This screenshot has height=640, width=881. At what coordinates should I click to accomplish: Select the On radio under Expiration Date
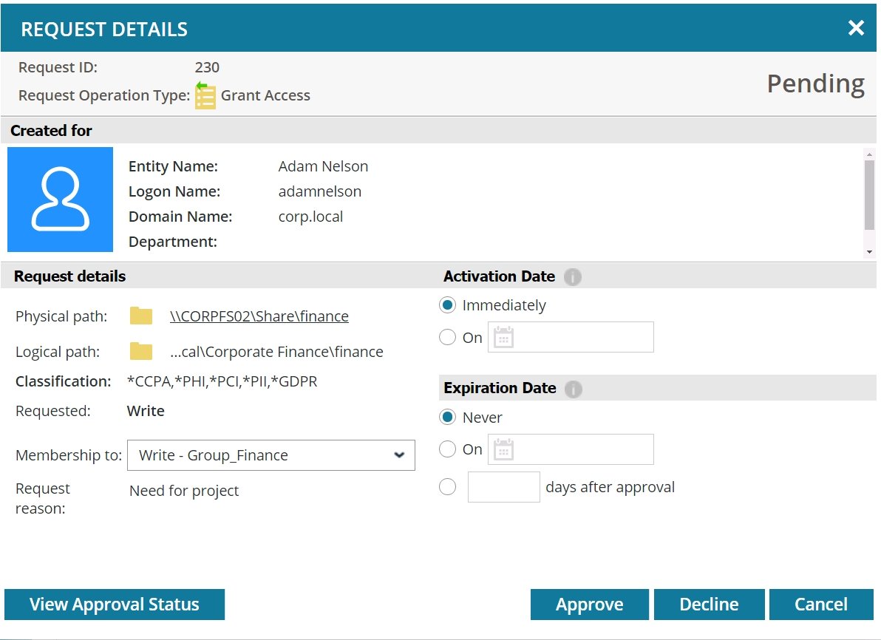pos(447,449)
